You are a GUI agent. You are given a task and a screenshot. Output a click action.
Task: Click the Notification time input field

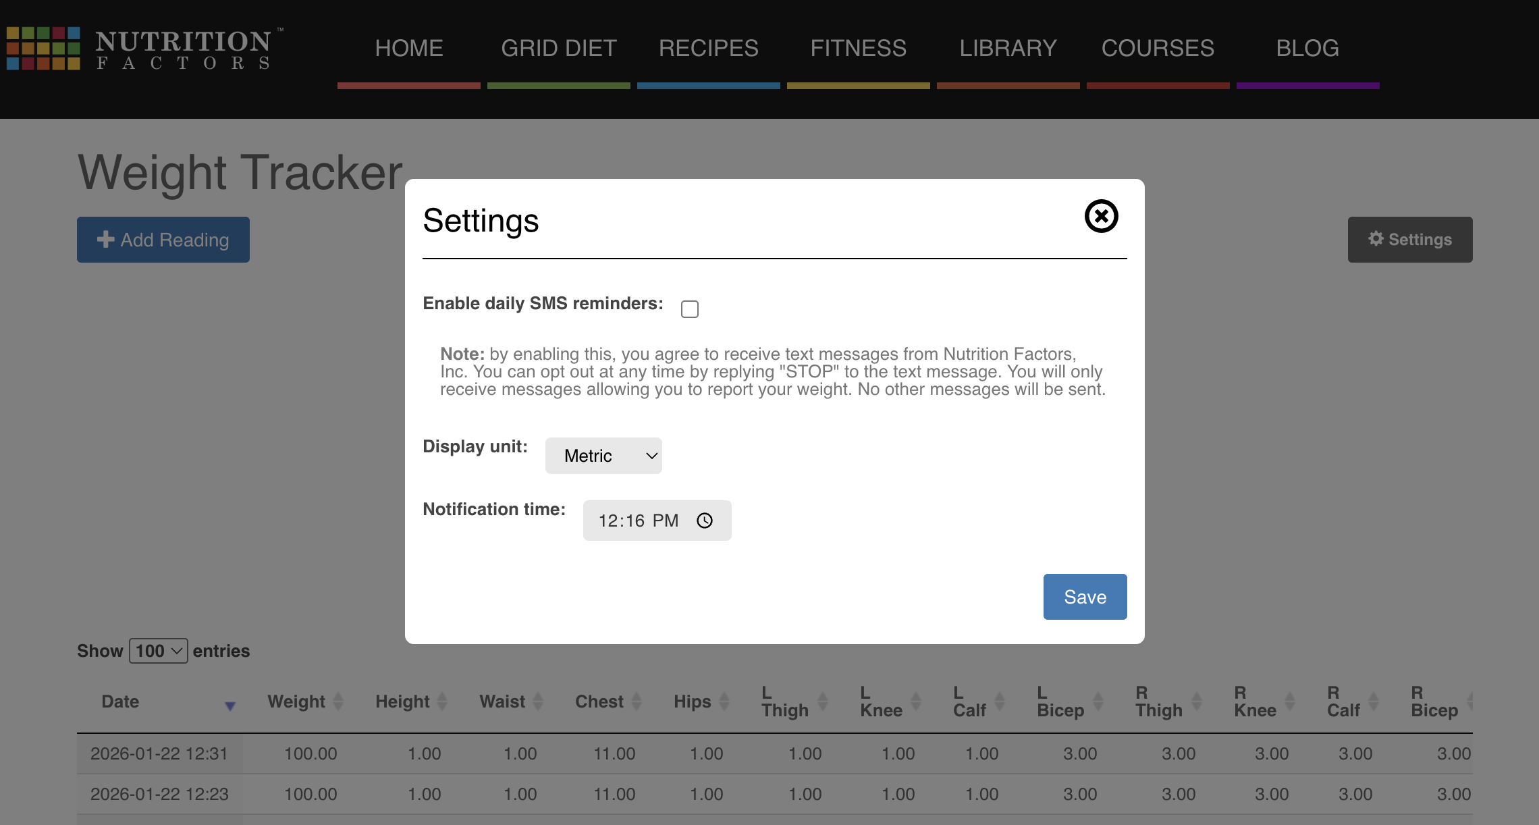pos(638,521)
